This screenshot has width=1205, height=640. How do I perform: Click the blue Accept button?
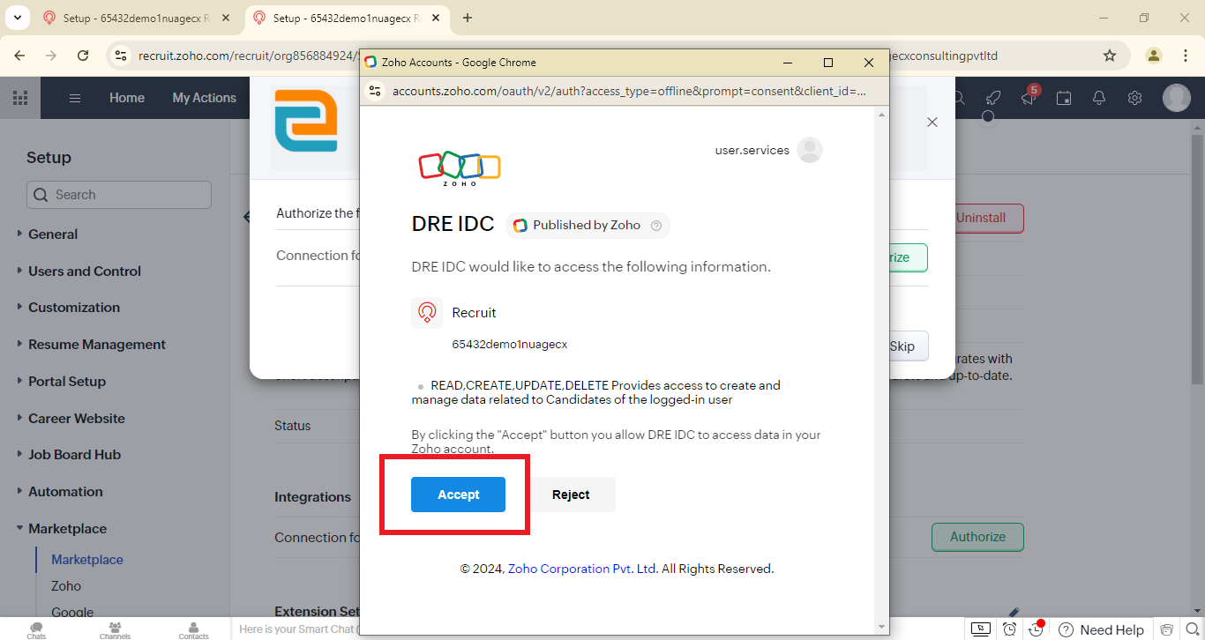pos(458,495)
